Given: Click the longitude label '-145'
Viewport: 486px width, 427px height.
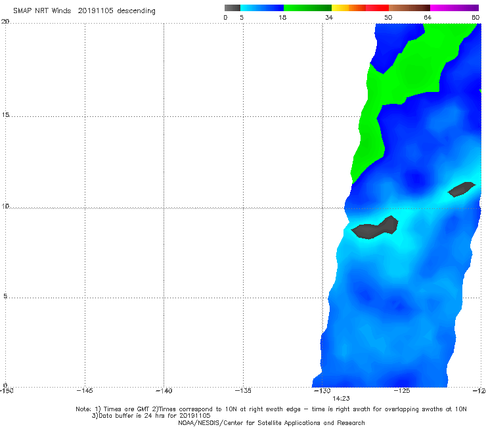Looking at the screenshot, I should point(85,391).
